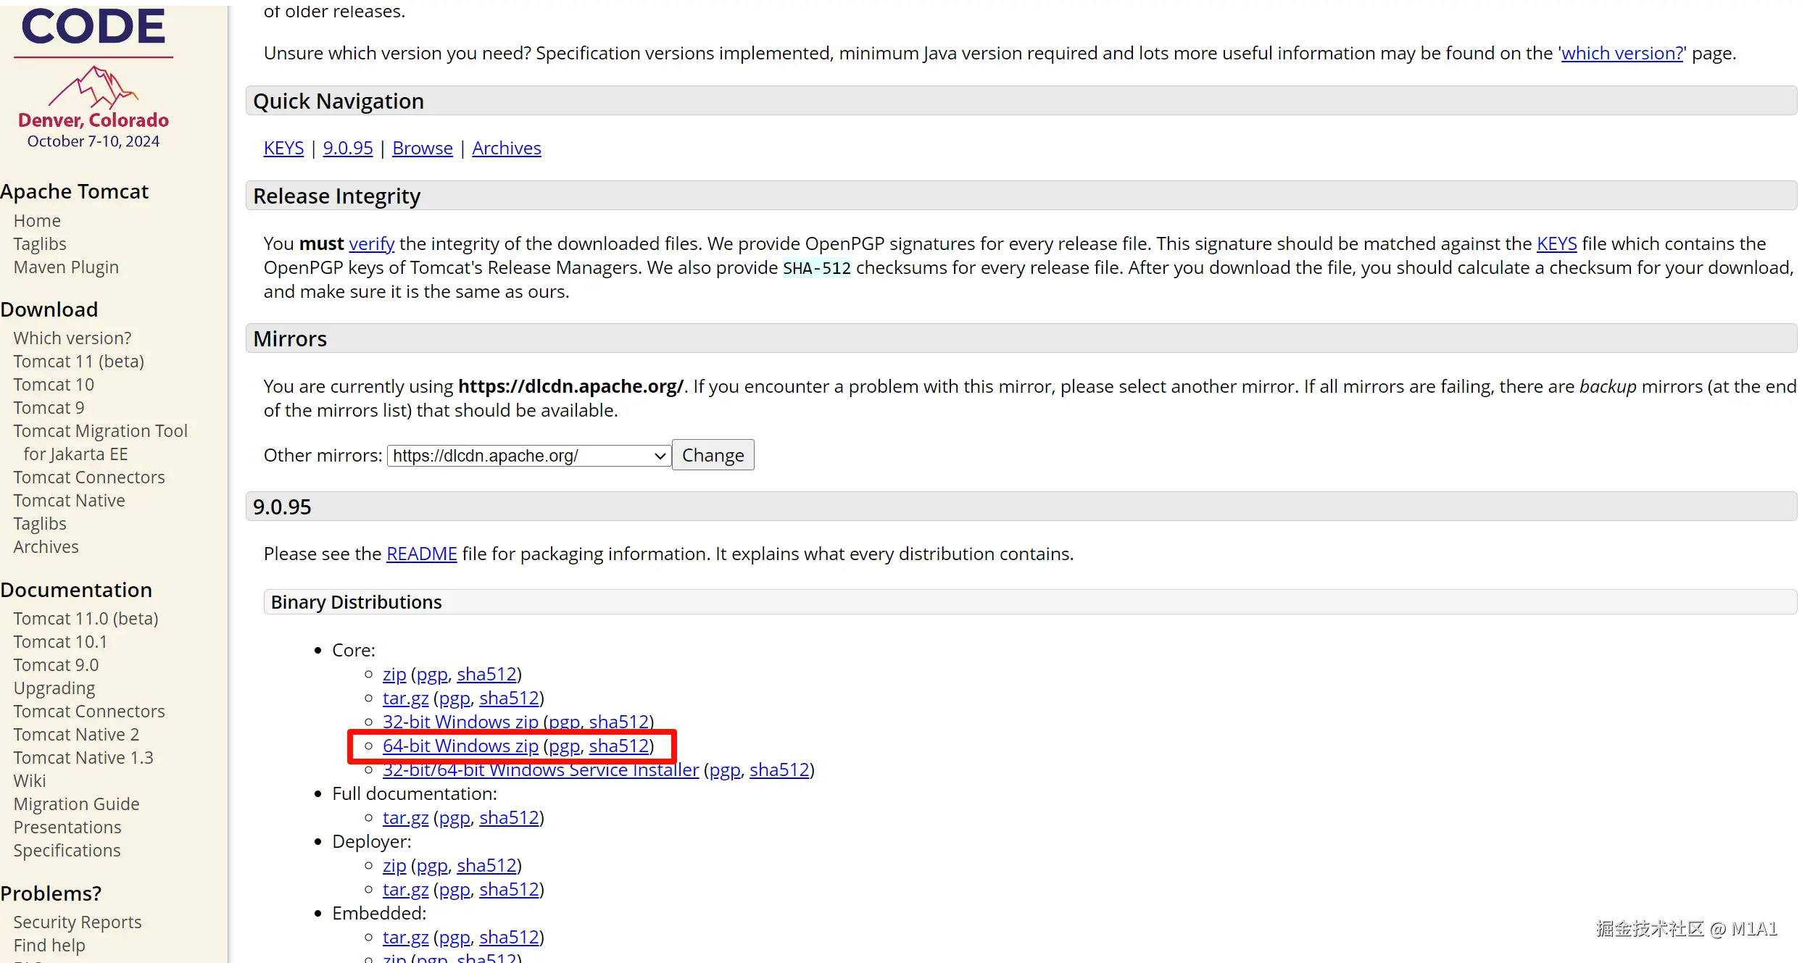Click the Denver Colorado mountain logo
Viewport: 1802px width, 963px height.
point(93,88)
